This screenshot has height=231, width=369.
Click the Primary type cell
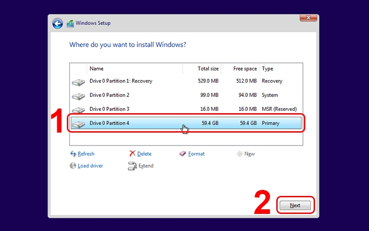click(x=271, y=123)
